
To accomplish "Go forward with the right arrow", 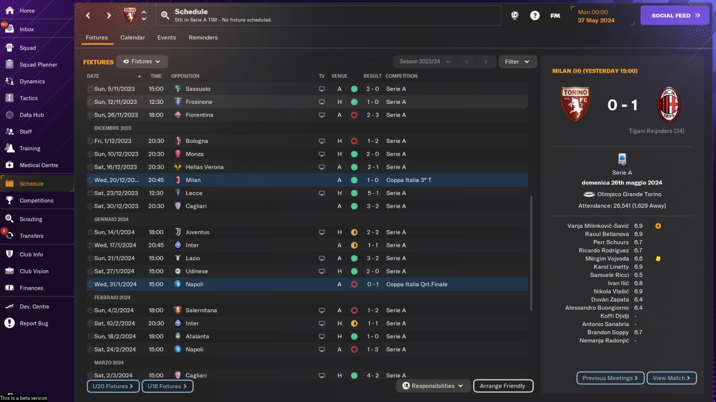I will coord(109,16).
